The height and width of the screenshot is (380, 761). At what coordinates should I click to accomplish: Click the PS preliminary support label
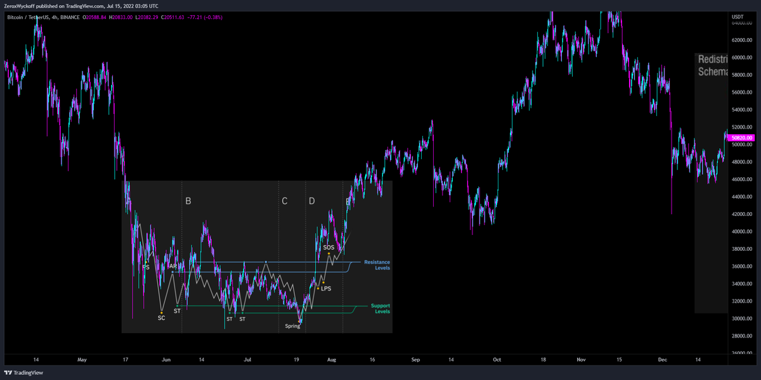coord(146,267)
